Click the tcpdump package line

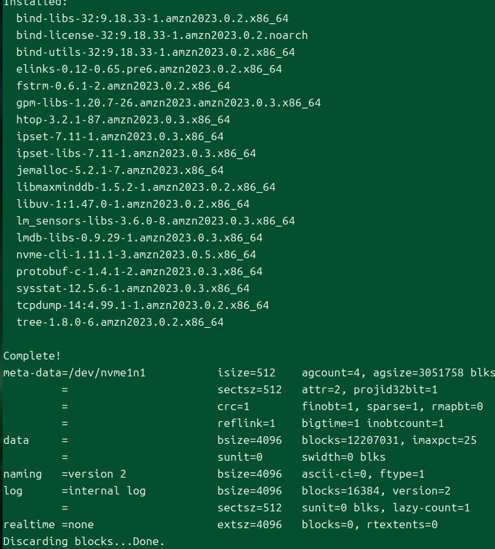(x=143, y=305)
